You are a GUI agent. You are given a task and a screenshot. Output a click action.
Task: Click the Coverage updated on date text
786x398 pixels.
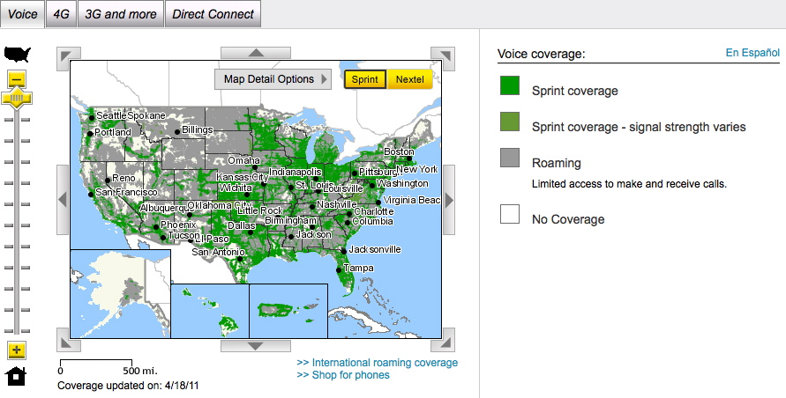(128, 386)
